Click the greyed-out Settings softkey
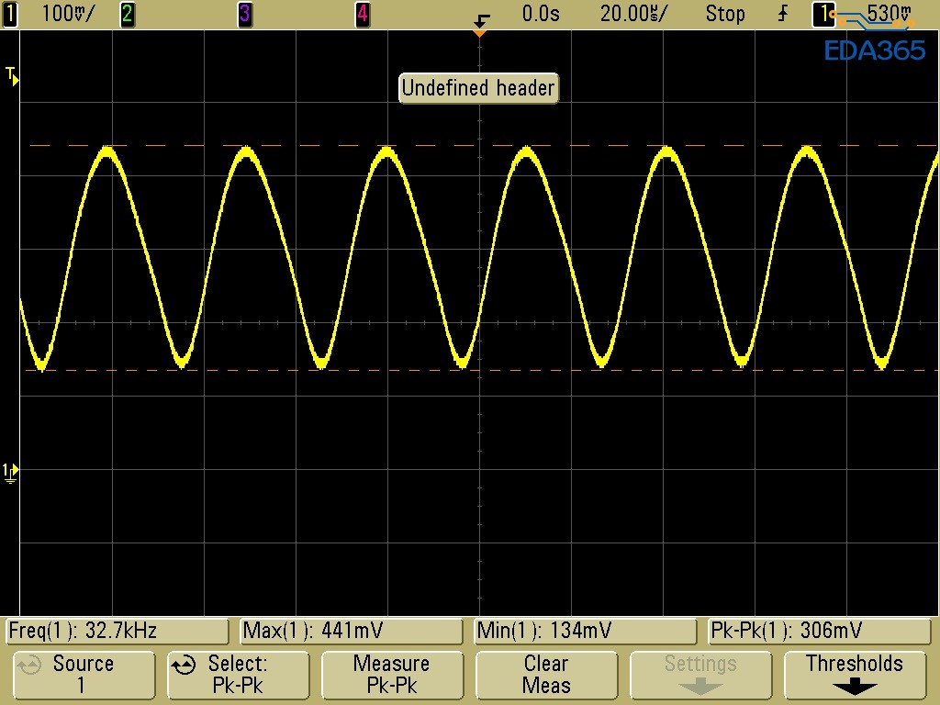The width and height of the screenshot is (940, 705). tap(700, 675)
